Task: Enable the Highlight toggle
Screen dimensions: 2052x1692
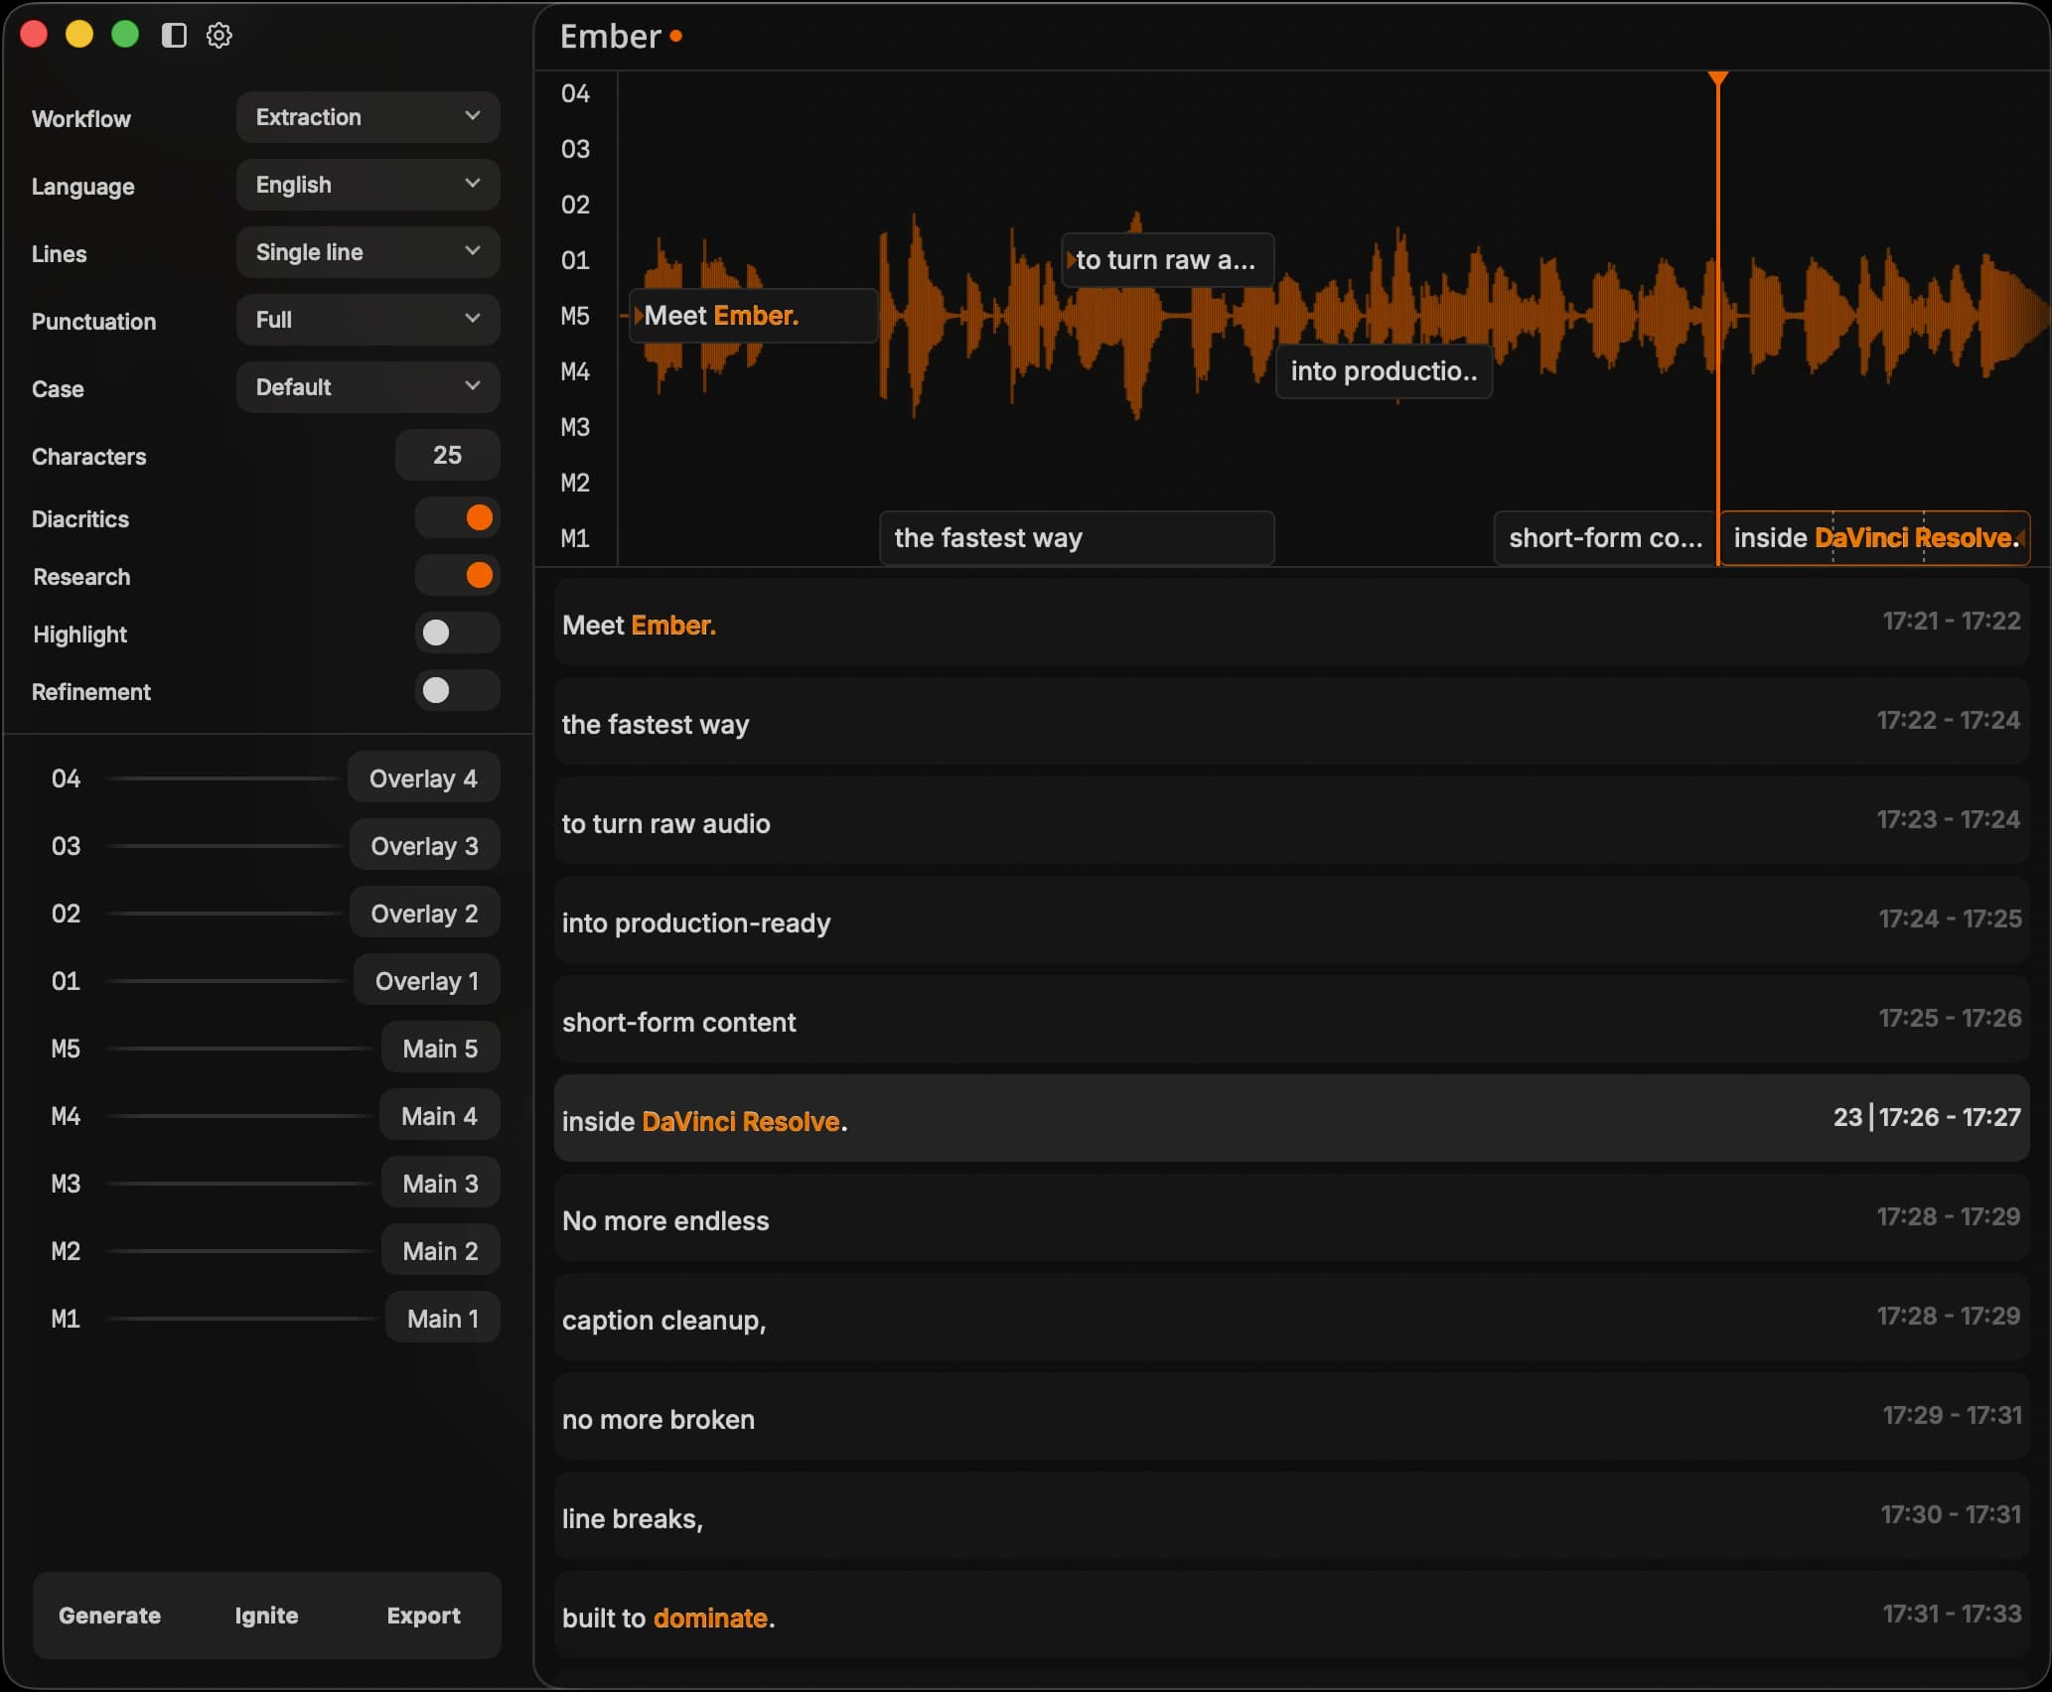Action: pyautogui.click(x=457, y=633)
